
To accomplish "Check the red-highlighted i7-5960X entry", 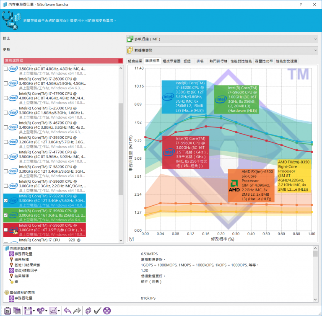I will 6,230.
